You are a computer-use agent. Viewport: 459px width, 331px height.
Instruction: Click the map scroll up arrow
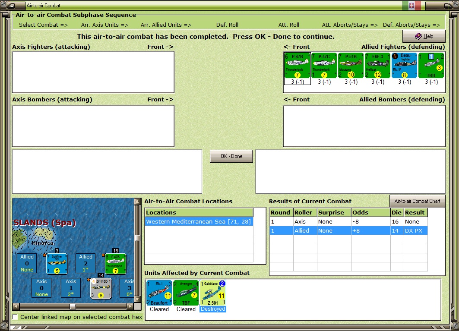[137, 202]
